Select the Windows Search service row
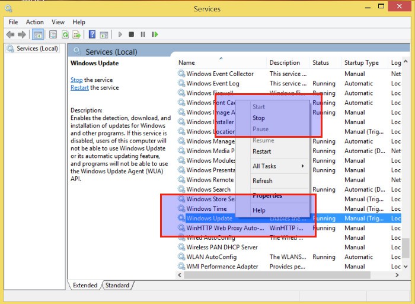415x304 pixels. tap(289, 189)
